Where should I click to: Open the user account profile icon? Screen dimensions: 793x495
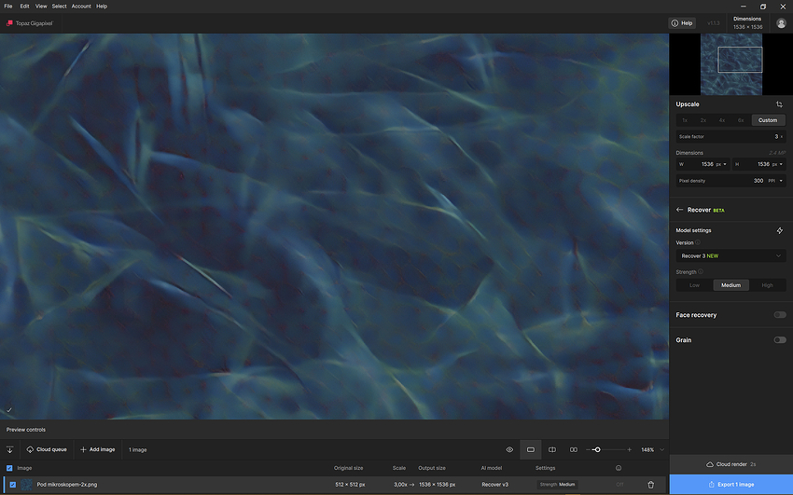click(x=781, y=23)
